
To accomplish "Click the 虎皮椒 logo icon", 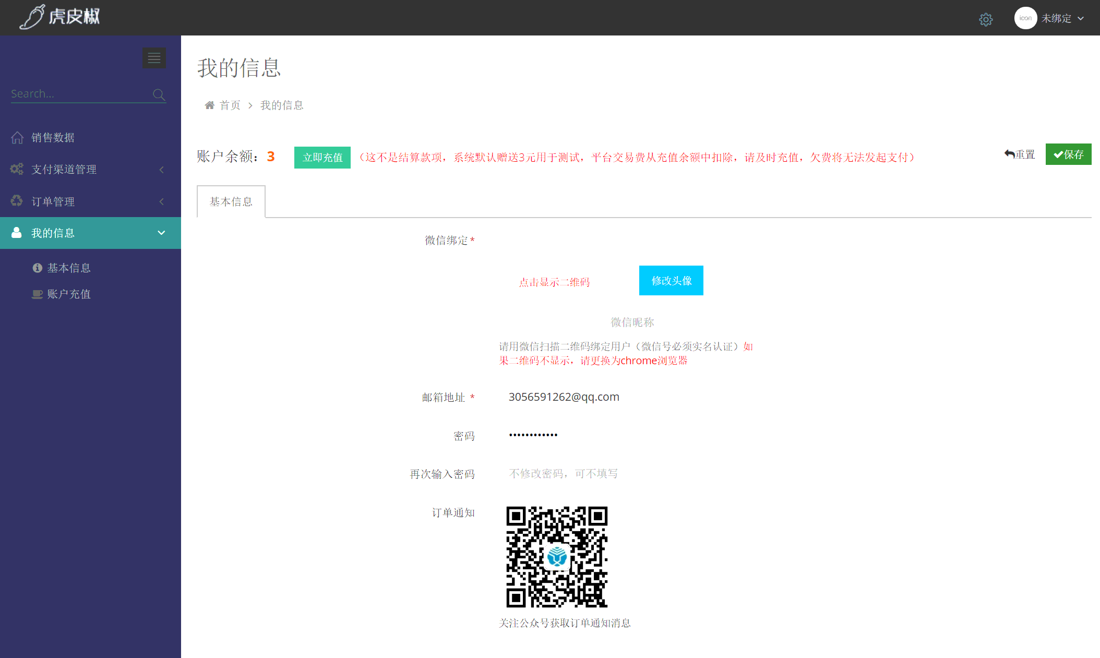I will (33, 17).
